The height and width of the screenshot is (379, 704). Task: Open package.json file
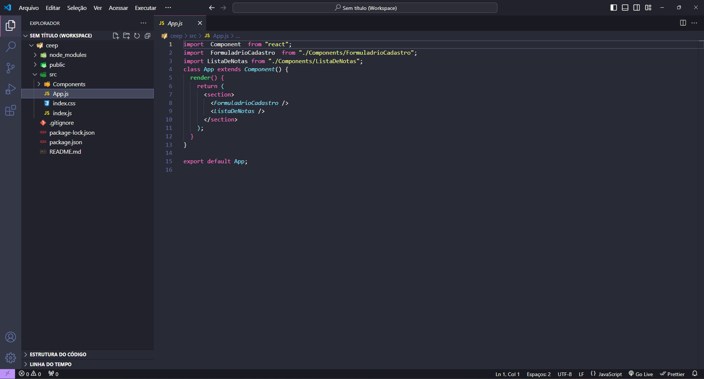[x=88, y=142]
